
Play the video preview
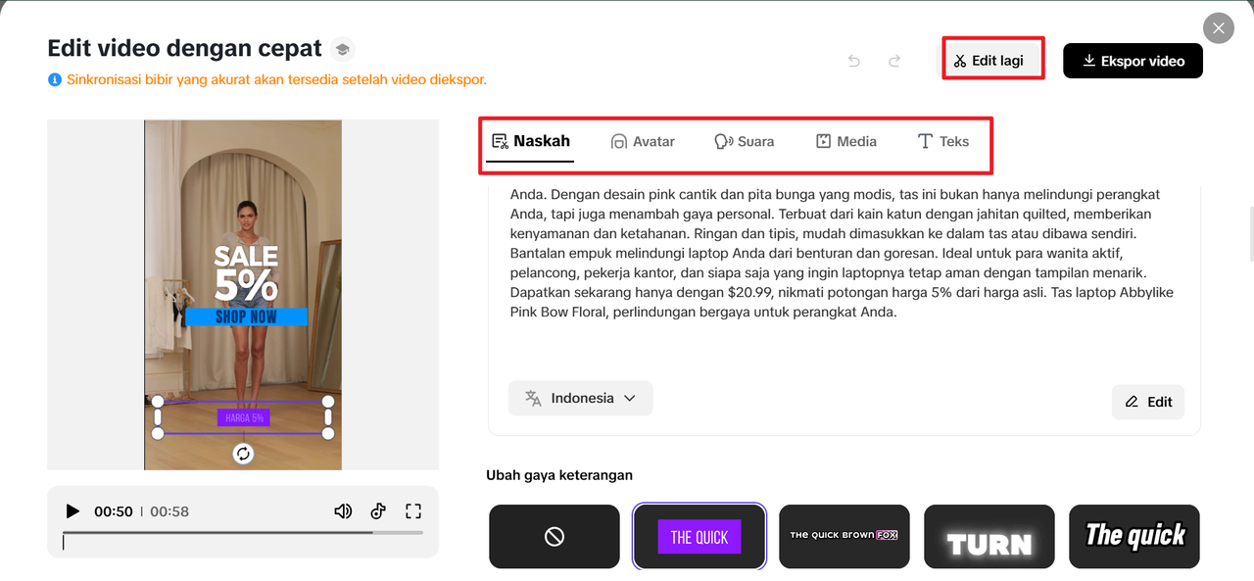pos(72,511)
